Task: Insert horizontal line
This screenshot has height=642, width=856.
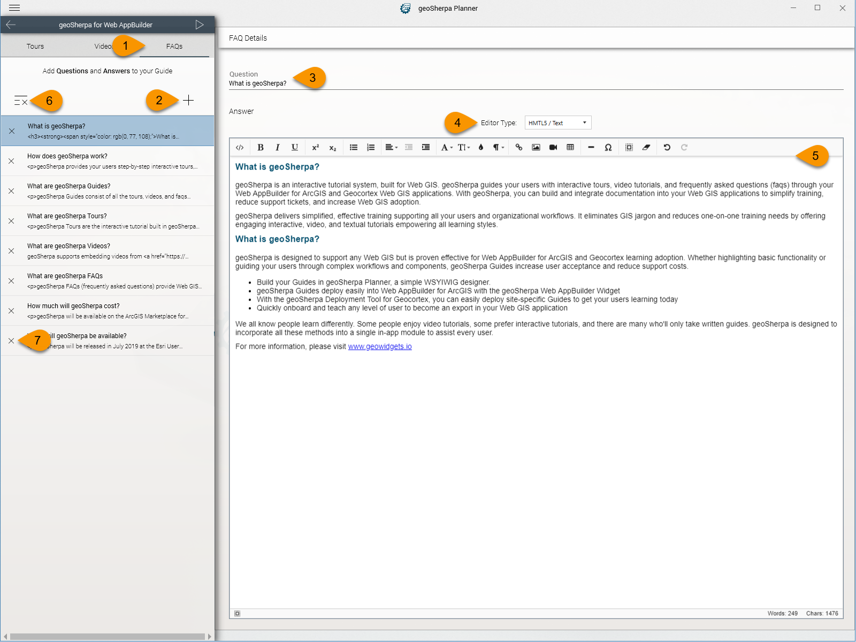Action: pos(591,148)
